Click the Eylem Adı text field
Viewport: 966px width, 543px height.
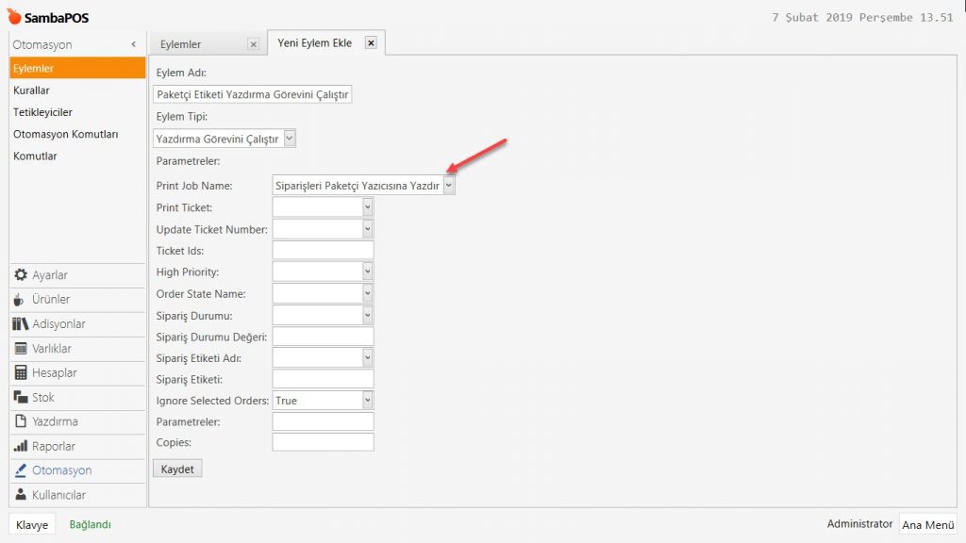[252, 94]
